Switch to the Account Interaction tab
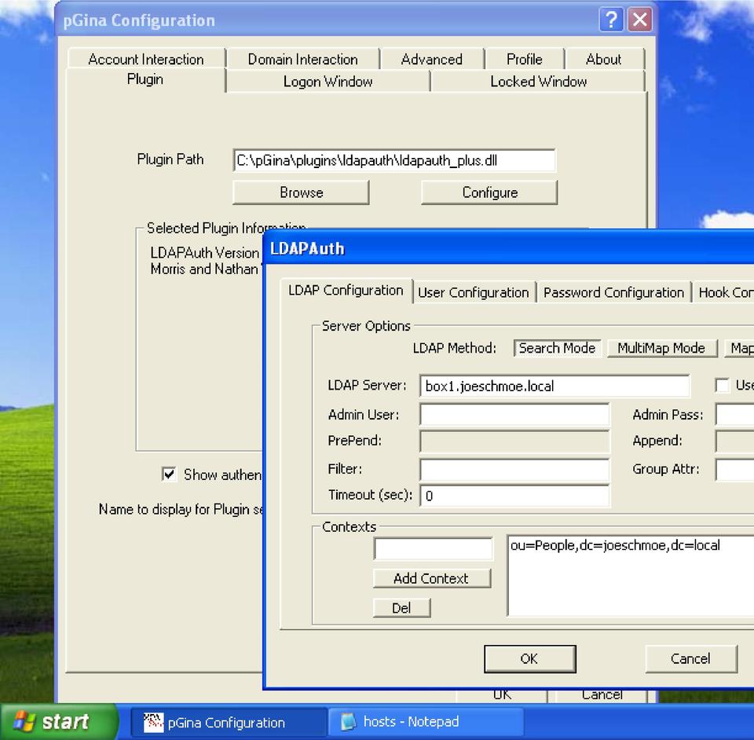This screenshot has width=754, height=740. 145,59
